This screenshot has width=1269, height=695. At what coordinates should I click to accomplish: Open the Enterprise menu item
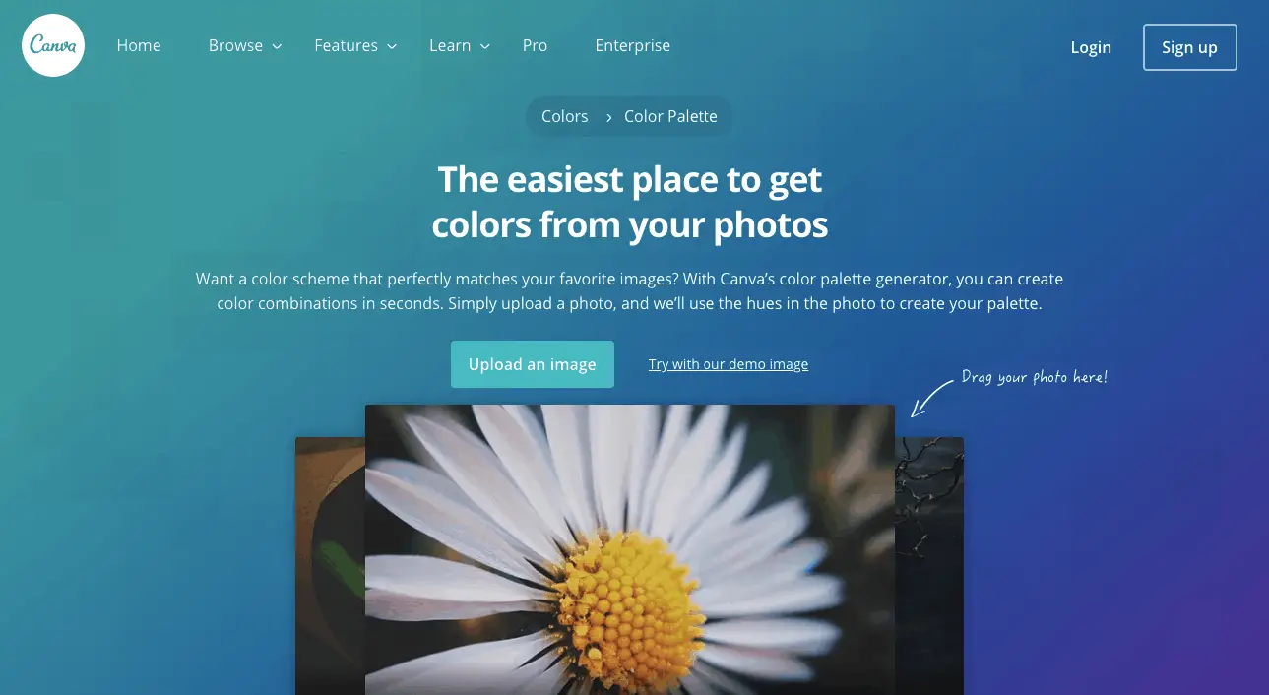[633, 45]
